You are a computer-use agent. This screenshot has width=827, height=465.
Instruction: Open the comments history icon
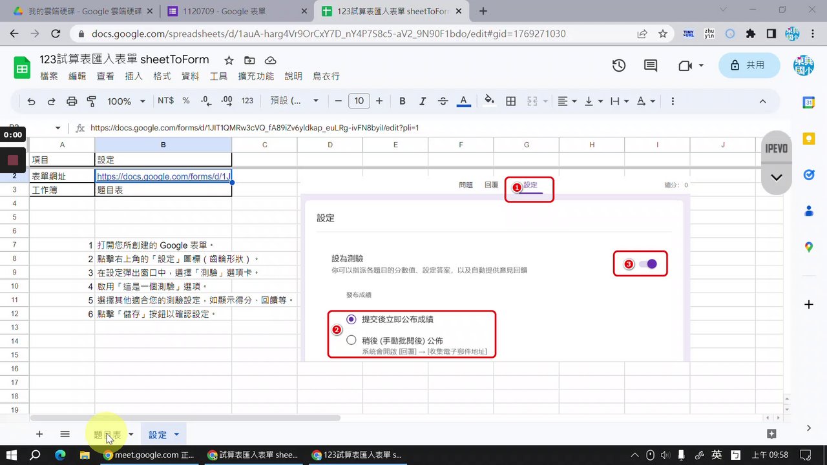651,65
